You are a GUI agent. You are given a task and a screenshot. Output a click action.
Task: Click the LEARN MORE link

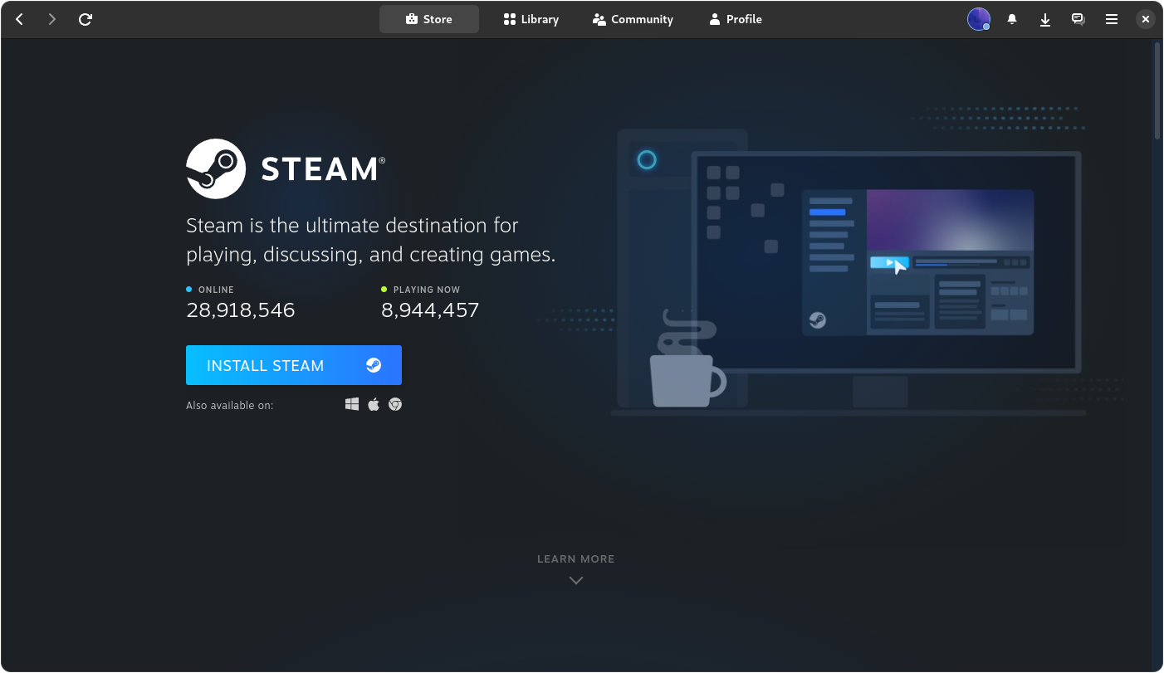[576, 558]
